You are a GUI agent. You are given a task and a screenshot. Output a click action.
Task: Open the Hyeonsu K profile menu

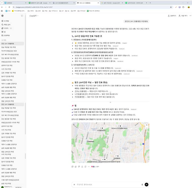click(7, 187)
